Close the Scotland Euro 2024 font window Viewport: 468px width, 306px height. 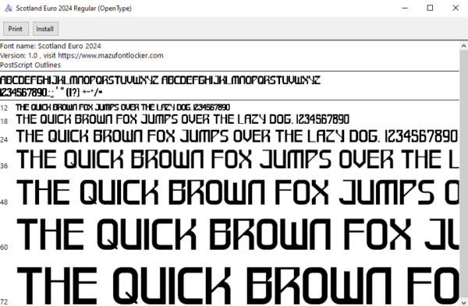pyautogui.click(x=456, y=8)
